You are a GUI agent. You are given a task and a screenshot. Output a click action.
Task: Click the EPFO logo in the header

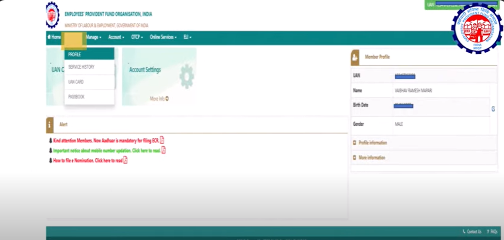click(53, 15)
